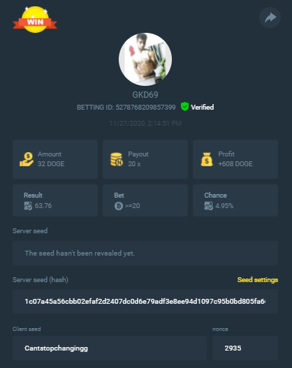Open Seed settings link

tap(258, 280)
